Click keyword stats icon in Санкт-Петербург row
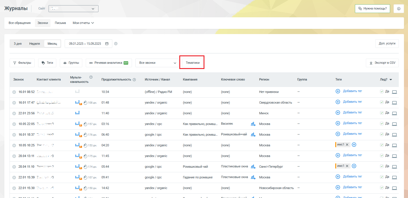 tap(253, 167)
